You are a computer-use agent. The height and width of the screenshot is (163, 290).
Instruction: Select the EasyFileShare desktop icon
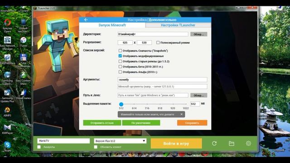(x=7, y=59)
